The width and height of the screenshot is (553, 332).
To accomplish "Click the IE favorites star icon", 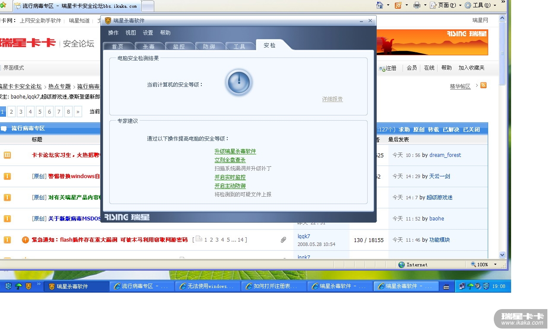I will pos(3,5).
